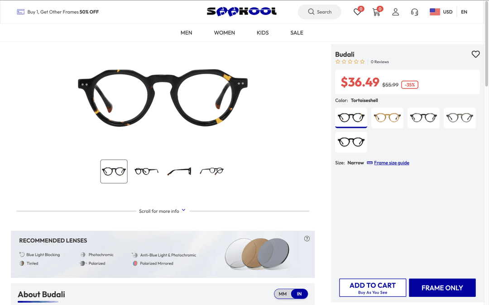Open customer support headset icon
Screen dimensions: 489x305
tap(414, 12)
